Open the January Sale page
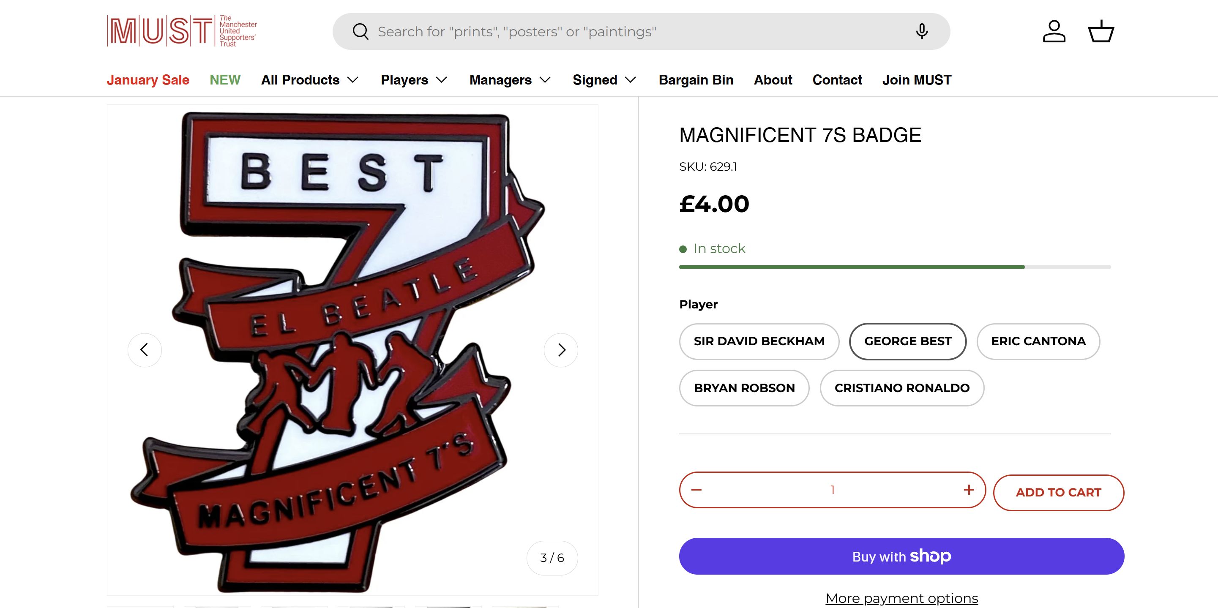 [148, 80]
